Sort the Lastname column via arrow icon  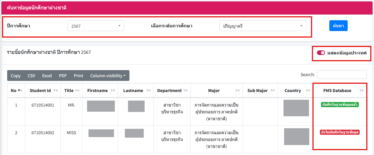point(148,91)
